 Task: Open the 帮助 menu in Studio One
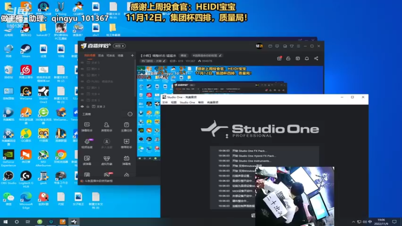tap(201, 102)
